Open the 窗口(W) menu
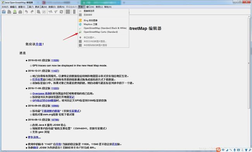Image resolution: width=252 pixels, height=152 pixels. pyautogui.click(x=90, y=7)
